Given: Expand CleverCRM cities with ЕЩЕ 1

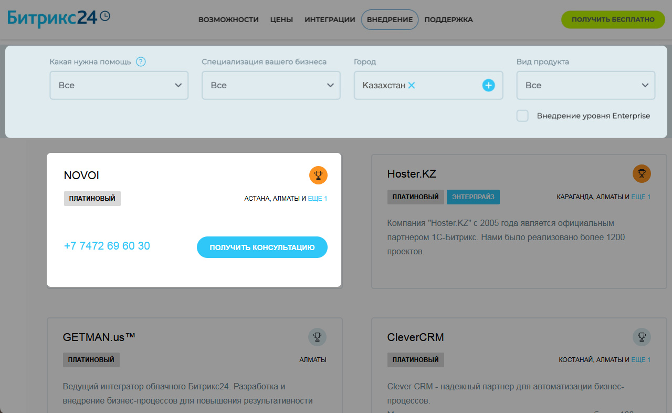Looking at the screenshot, I should pyautogui.click(x=640, y=360).
